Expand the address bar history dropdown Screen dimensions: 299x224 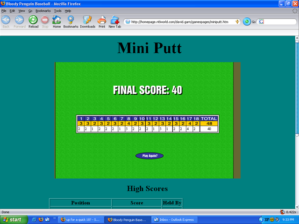point(237,21)
